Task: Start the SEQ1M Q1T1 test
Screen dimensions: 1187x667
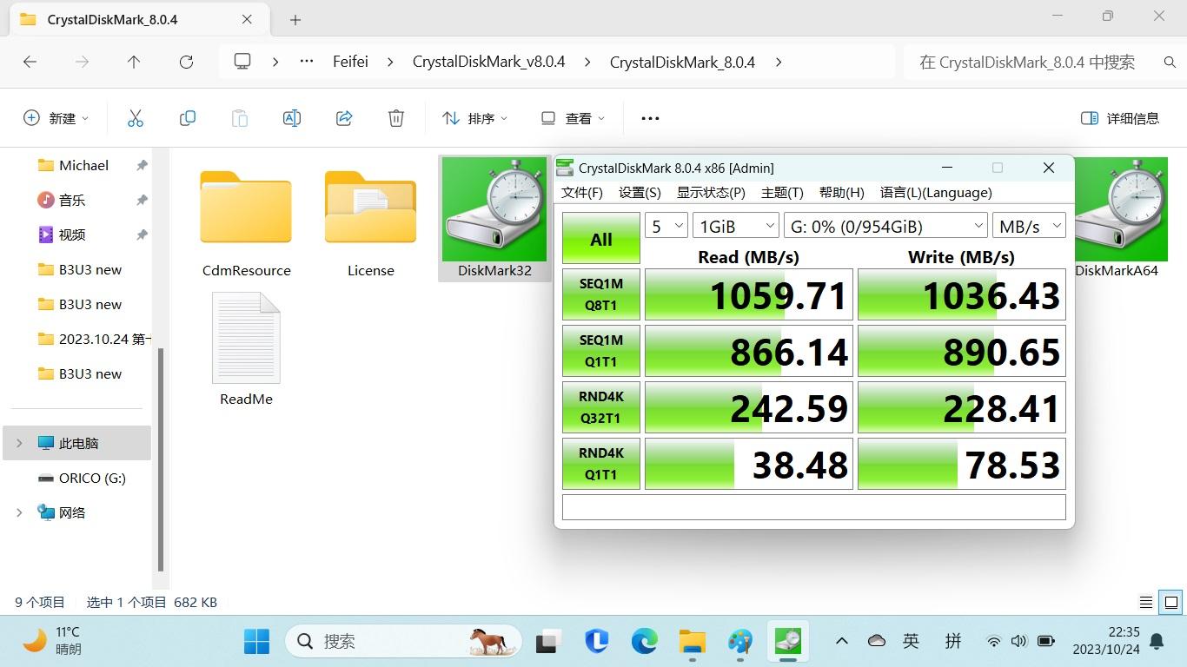Action: tap(601, 351)
